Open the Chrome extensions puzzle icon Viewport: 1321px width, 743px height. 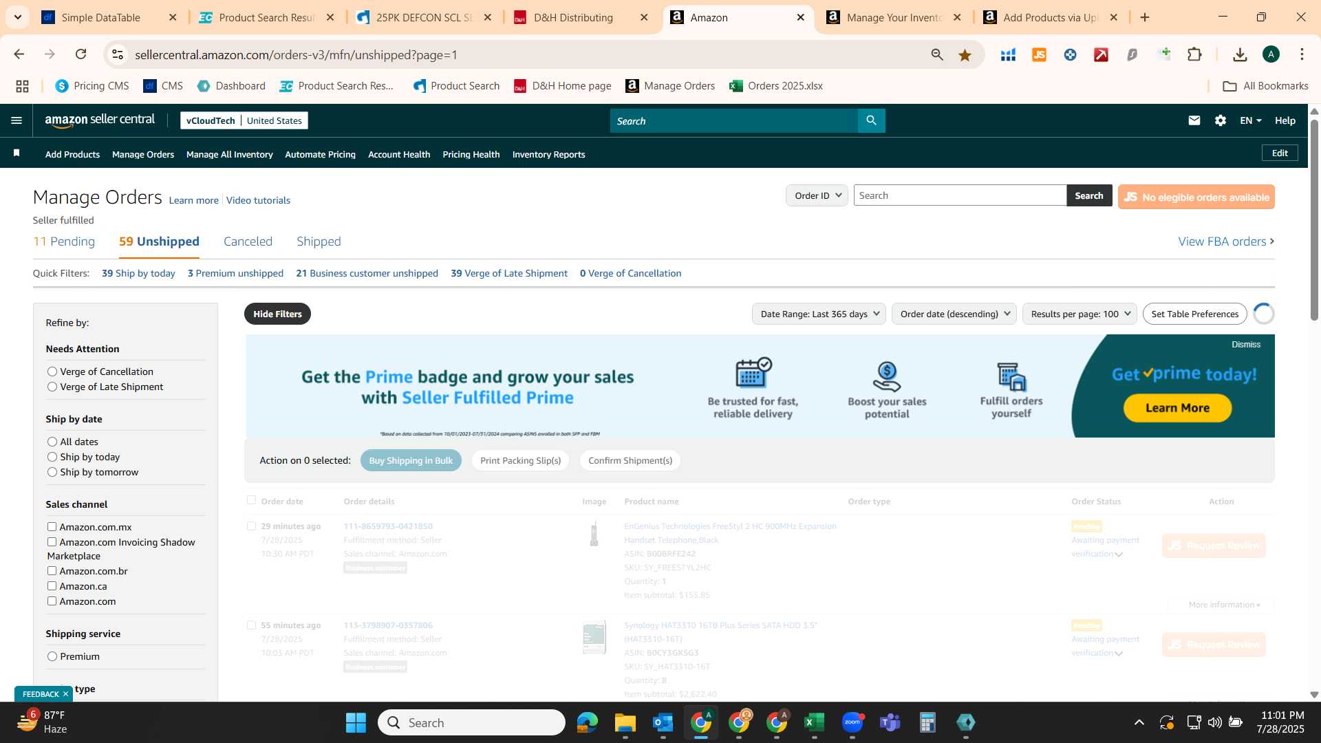[1194, 55]
